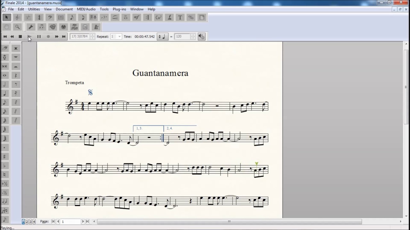Select the Time Signature tool
Viewport: 410px width, 230px height.
click(x=39, y=17)
